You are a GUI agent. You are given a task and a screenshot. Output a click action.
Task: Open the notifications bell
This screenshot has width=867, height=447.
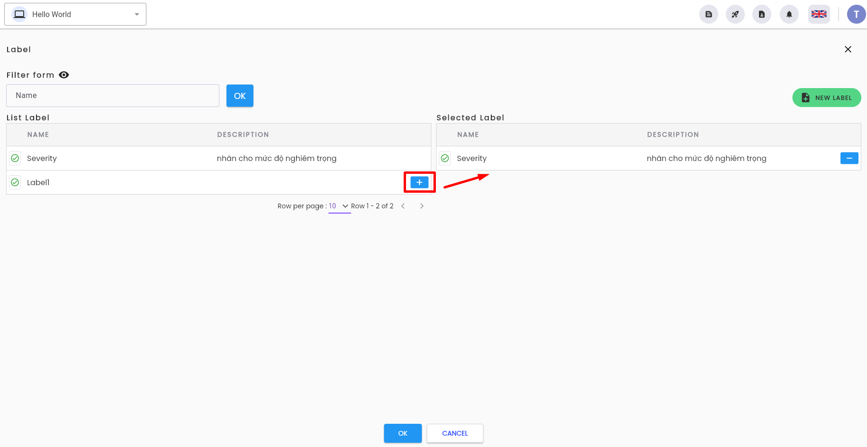pos(789,14)
